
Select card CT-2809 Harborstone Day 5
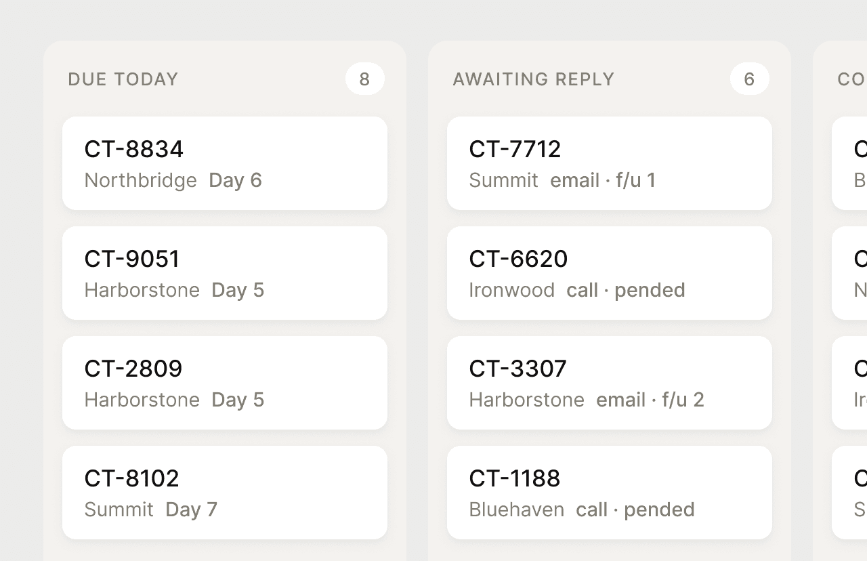[225, 383]
